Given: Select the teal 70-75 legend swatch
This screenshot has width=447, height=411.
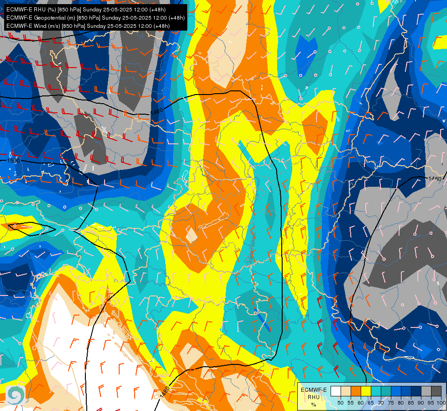Looking at the screenshot, I should [386, 391].
